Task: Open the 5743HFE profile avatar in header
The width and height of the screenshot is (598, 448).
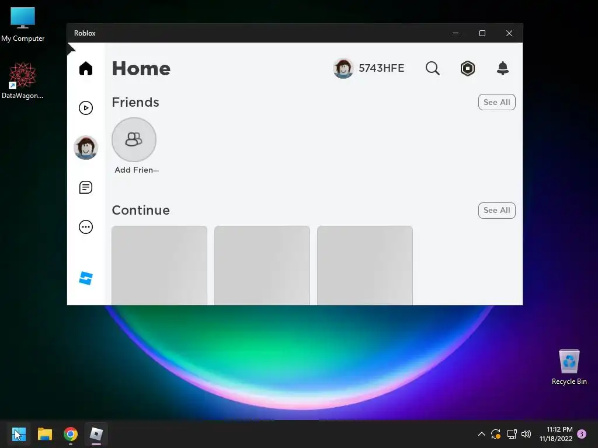Action: tap(343, 68)
